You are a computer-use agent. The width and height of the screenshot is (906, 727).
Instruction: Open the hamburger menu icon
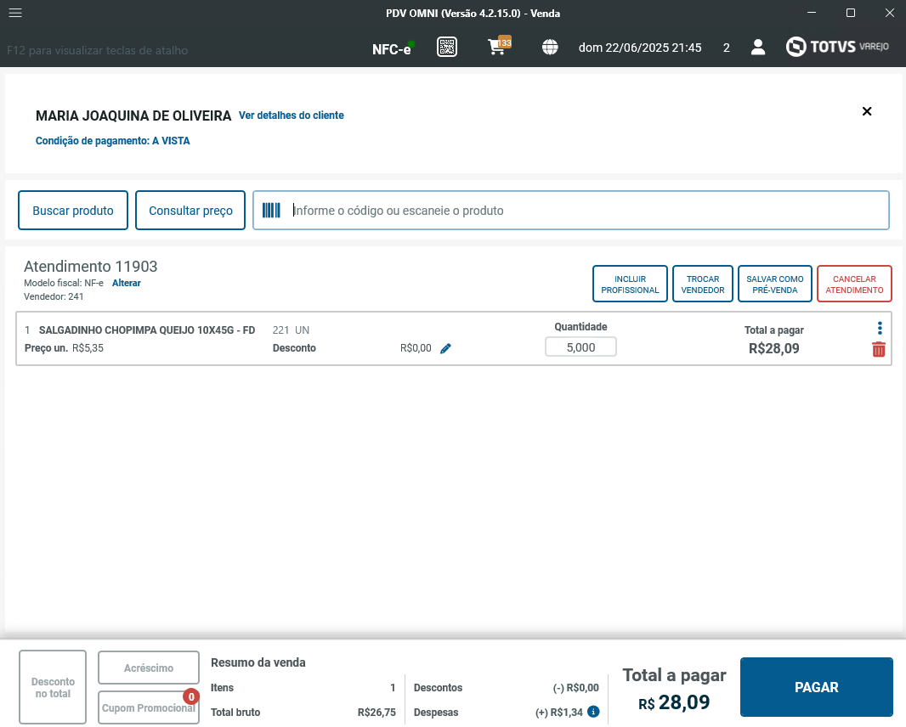click(15, 13)
